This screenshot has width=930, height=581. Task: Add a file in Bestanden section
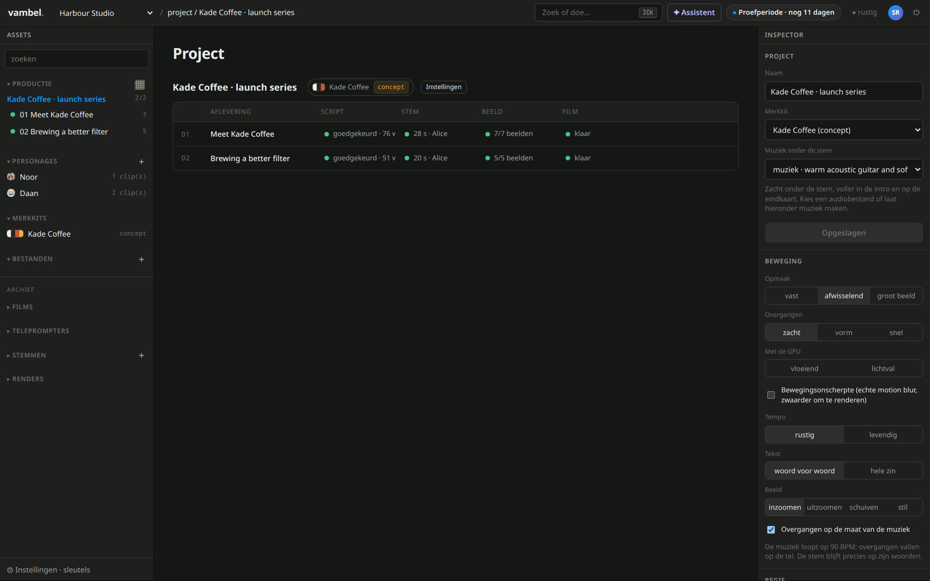pos(141,259)
